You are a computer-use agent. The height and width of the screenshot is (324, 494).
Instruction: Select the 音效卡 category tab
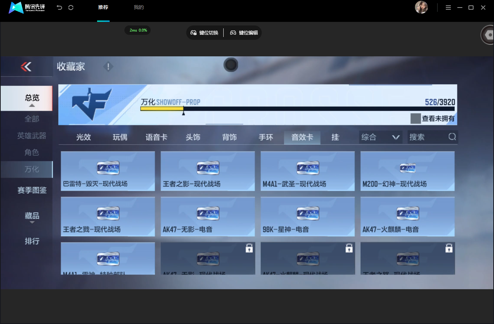302,137
